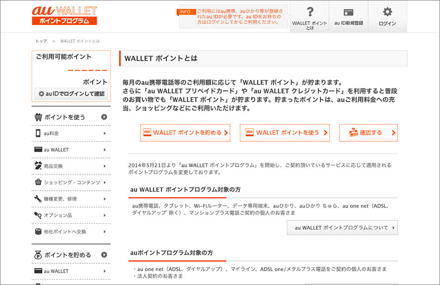Open the WALLET ポイントとは question mark icon

[310, 12]
